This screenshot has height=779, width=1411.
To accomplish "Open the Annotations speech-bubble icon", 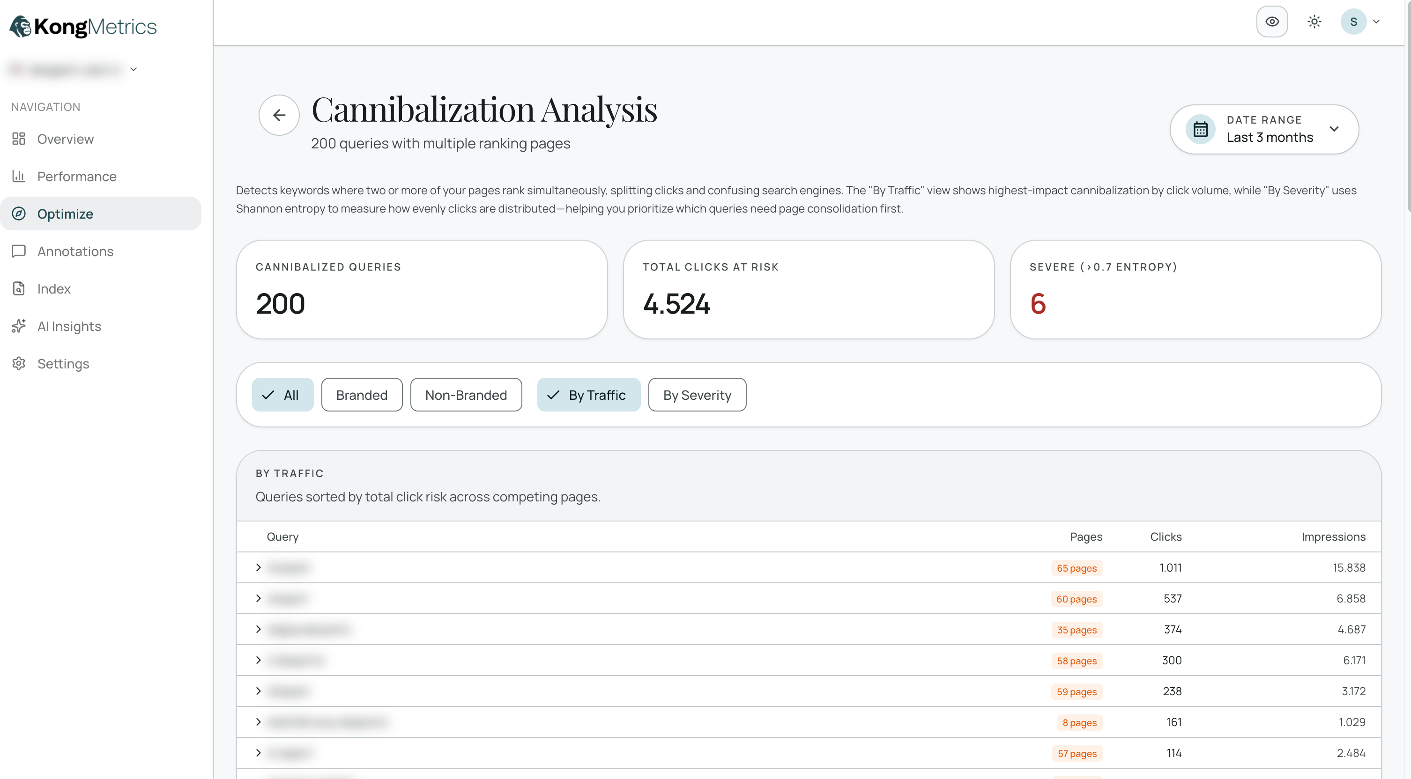I will click(x=19, y=251).
